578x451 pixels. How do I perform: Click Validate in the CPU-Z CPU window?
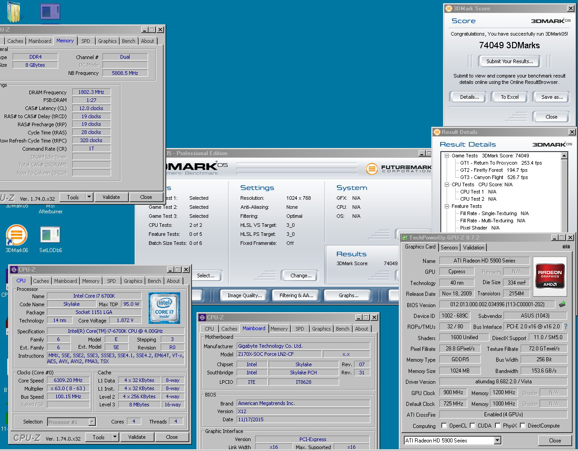137,437
